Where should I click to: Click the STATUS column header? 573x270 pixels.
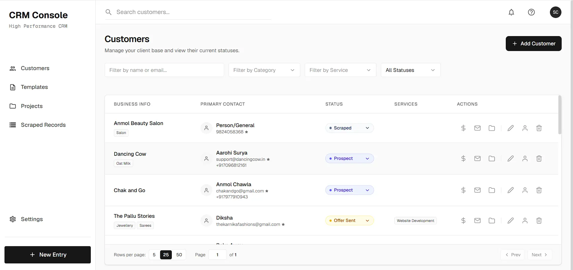click(334, 104)
